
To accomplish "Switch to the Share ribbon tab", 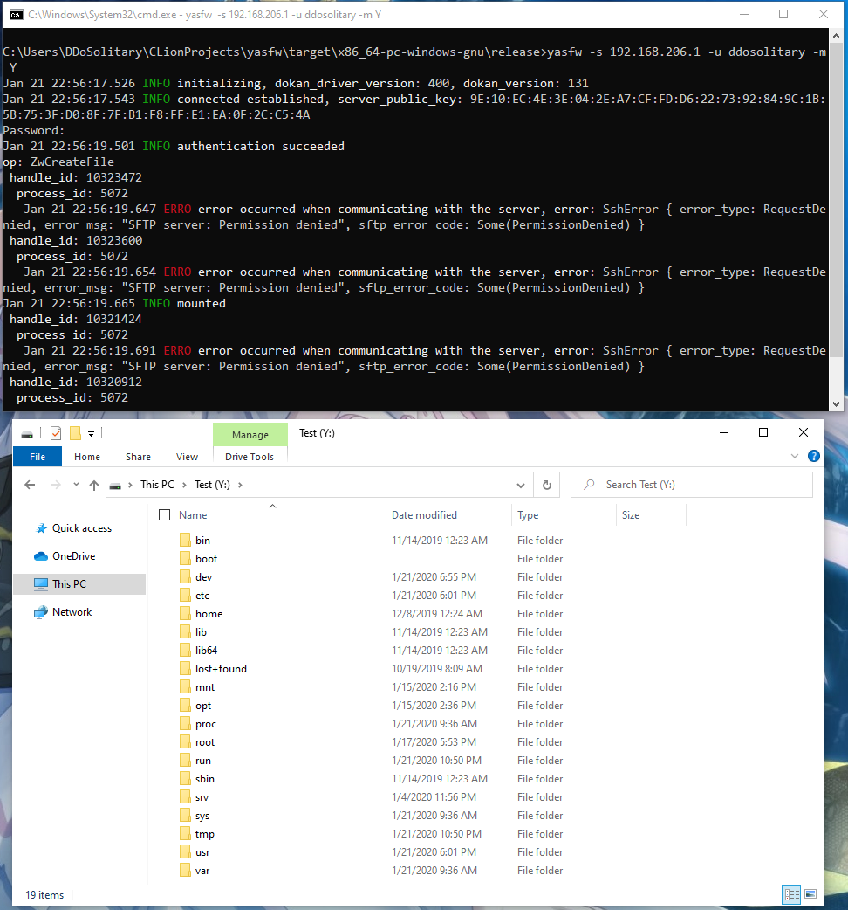I will (x=138, y=457).
